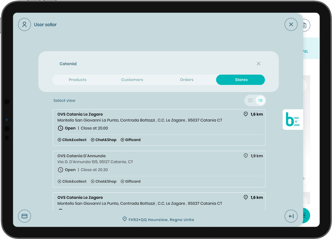The image size is (332, 239).
Task: Click the location pin beside FH52+QQ Hounslow
Action: [x=124, y=219]
